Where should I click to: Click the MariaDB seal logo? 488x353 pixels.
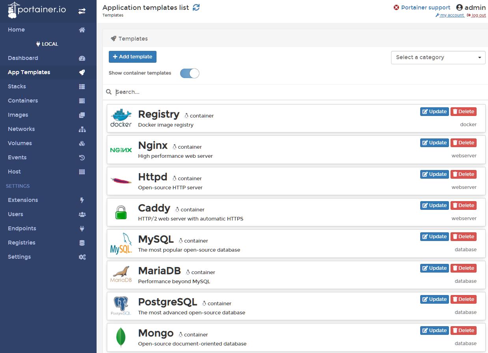pyautogui.click(x=121, y=275)
